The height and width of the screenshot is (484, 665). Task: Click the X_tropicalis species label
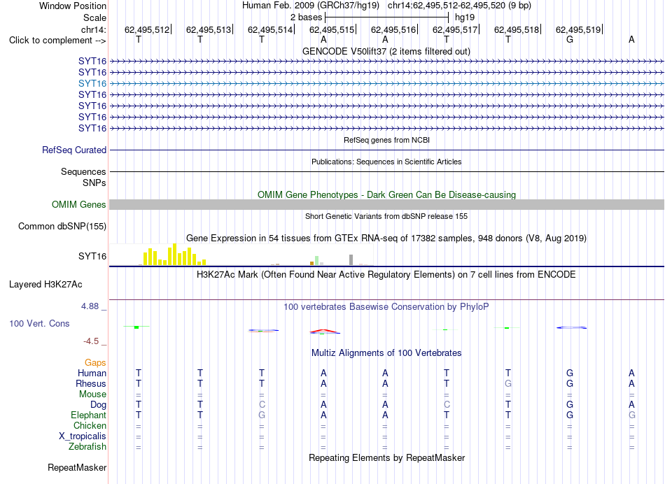pos(83,436)
